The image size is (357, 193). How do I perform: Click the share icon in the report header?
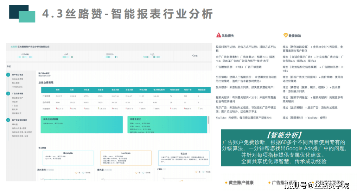(192, 55)
